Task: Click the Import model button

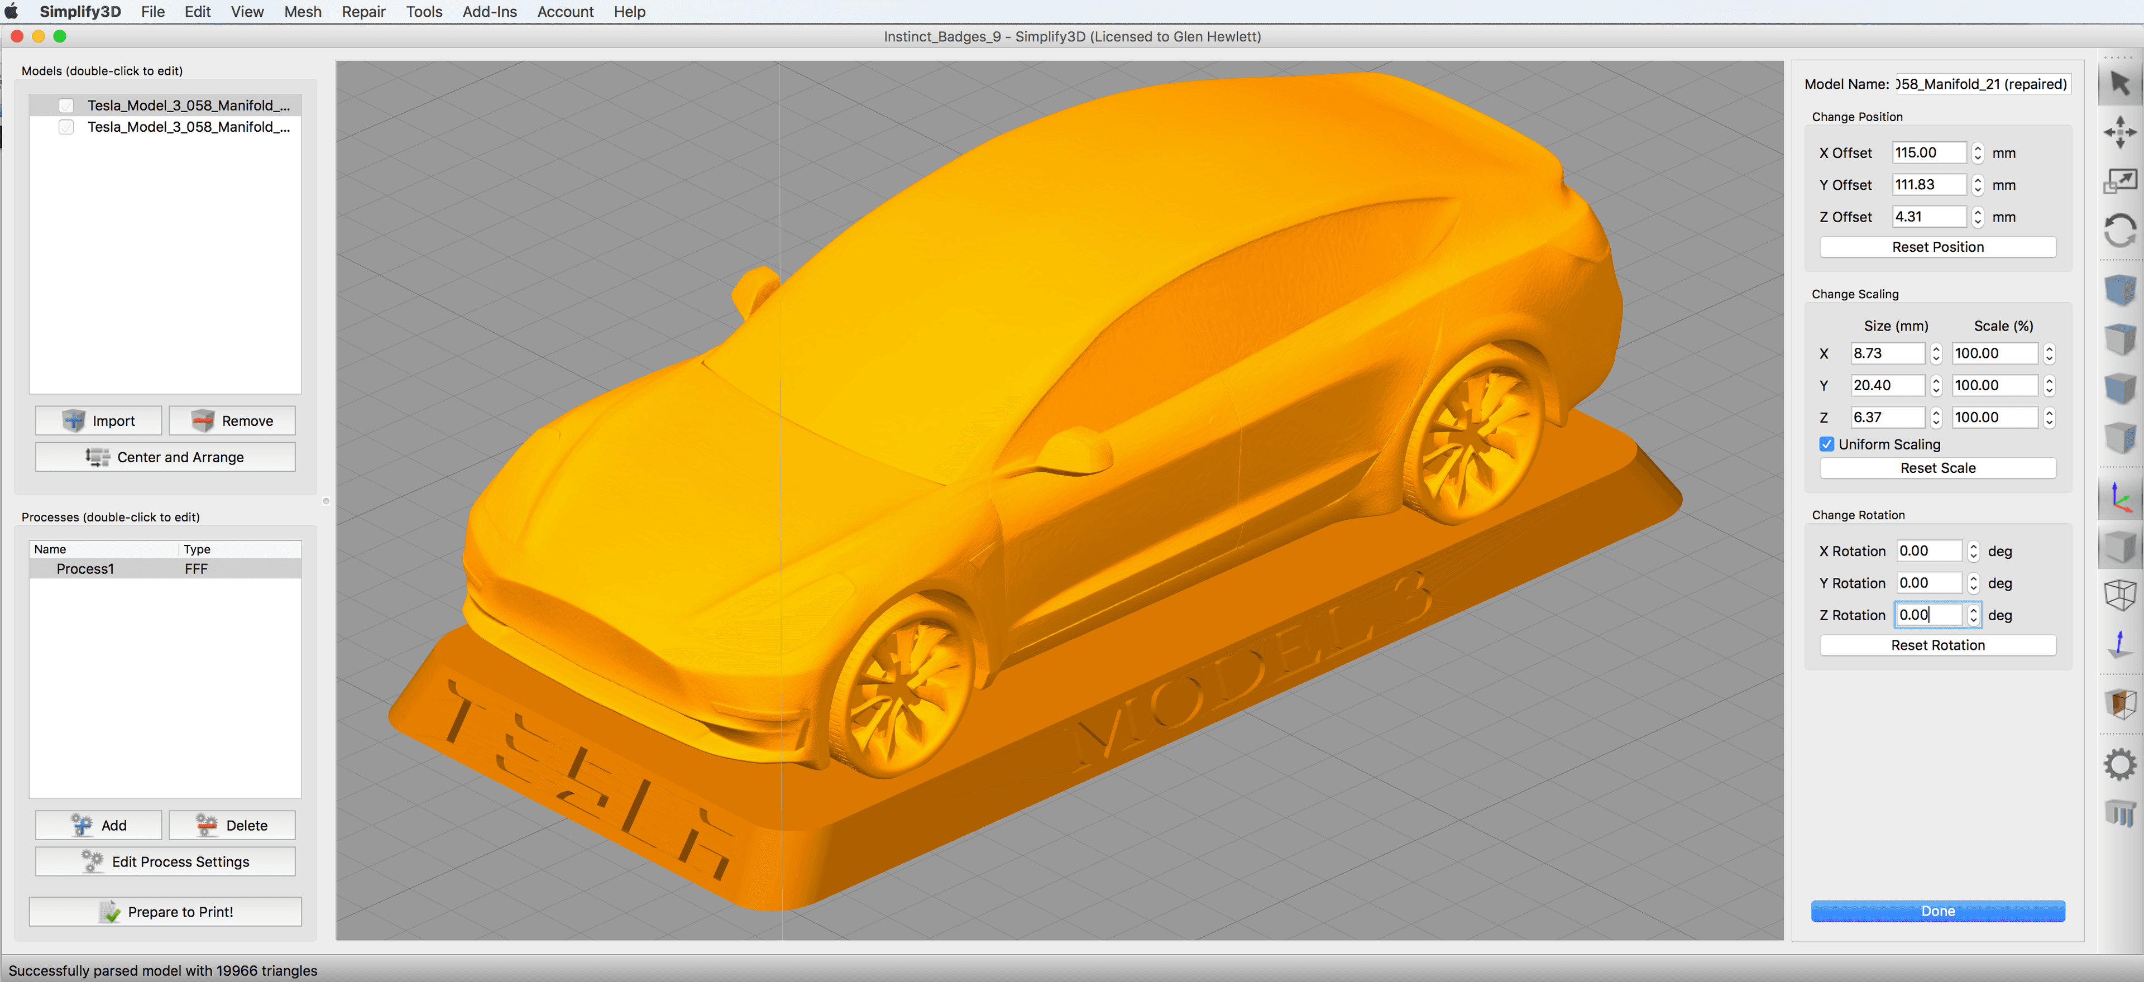Action: coord(98,421)
